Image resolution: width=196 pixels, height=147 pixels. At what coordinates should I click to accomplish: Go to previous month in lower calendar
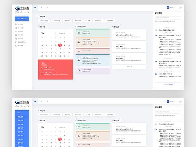pos(55,127)
